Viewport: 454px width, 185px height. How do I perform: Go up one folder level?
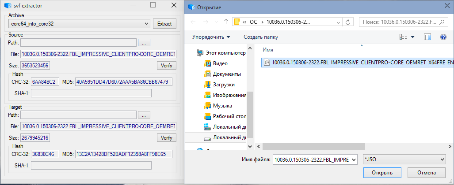[226, 22]
